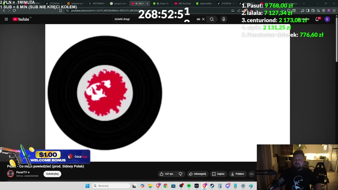Open the Notepad icon in the taskbar
This screenshot has height=190, width=338.
coord(235,186)
